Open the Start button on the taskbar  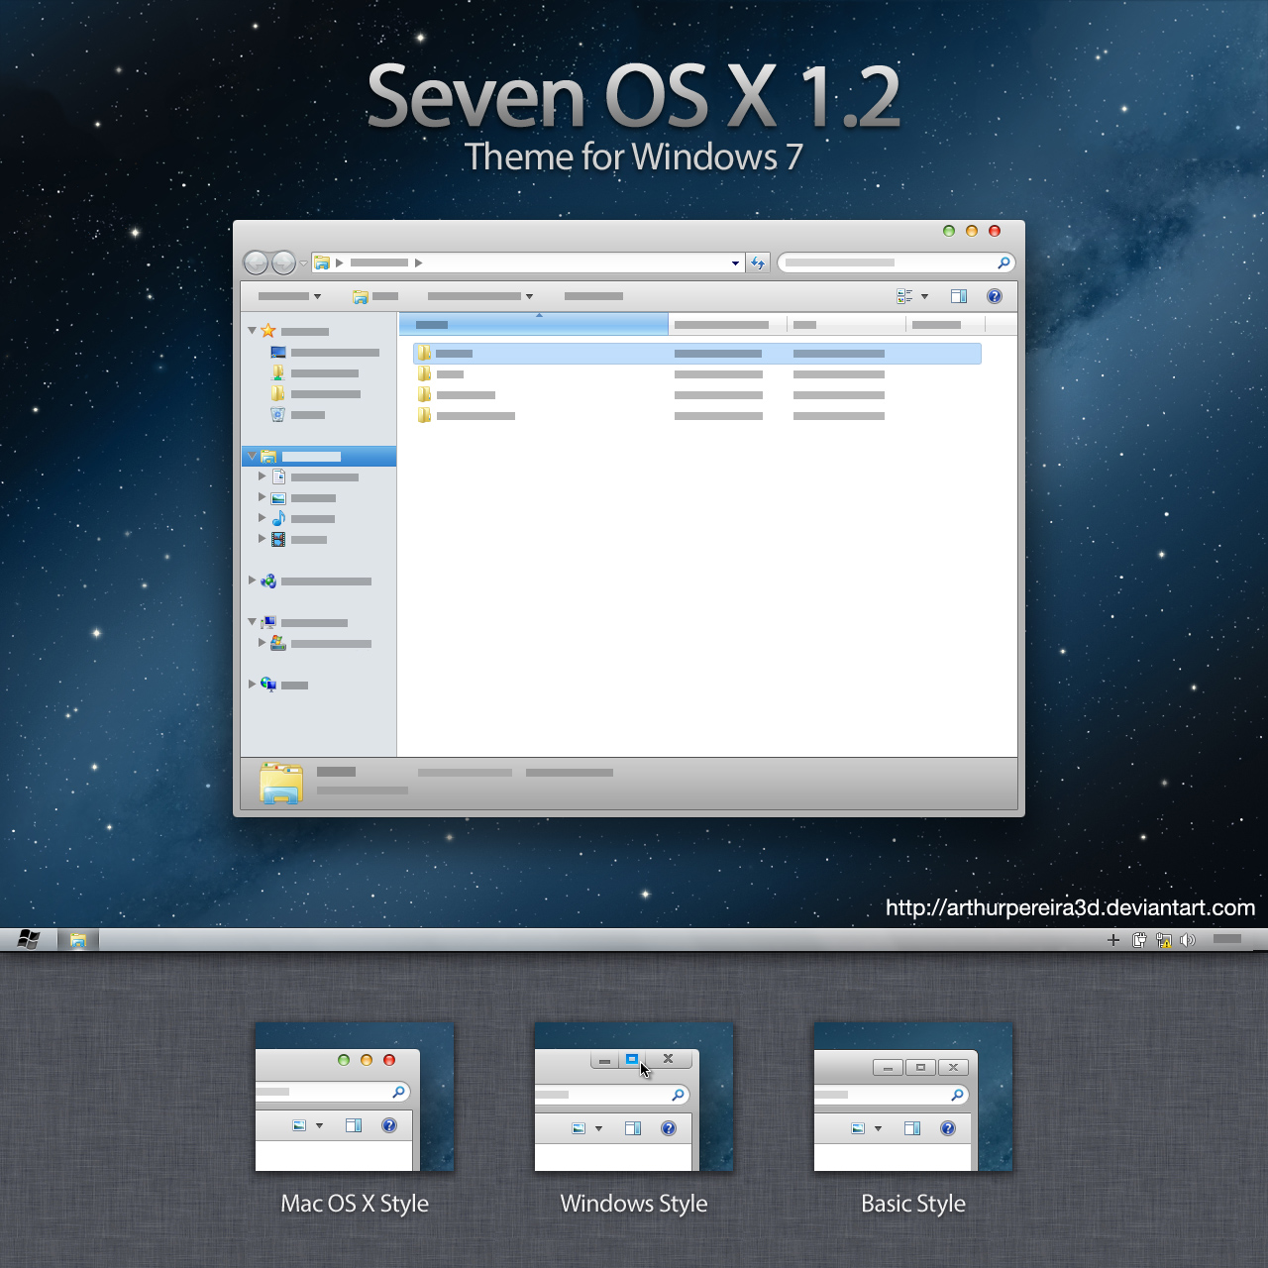28,939
